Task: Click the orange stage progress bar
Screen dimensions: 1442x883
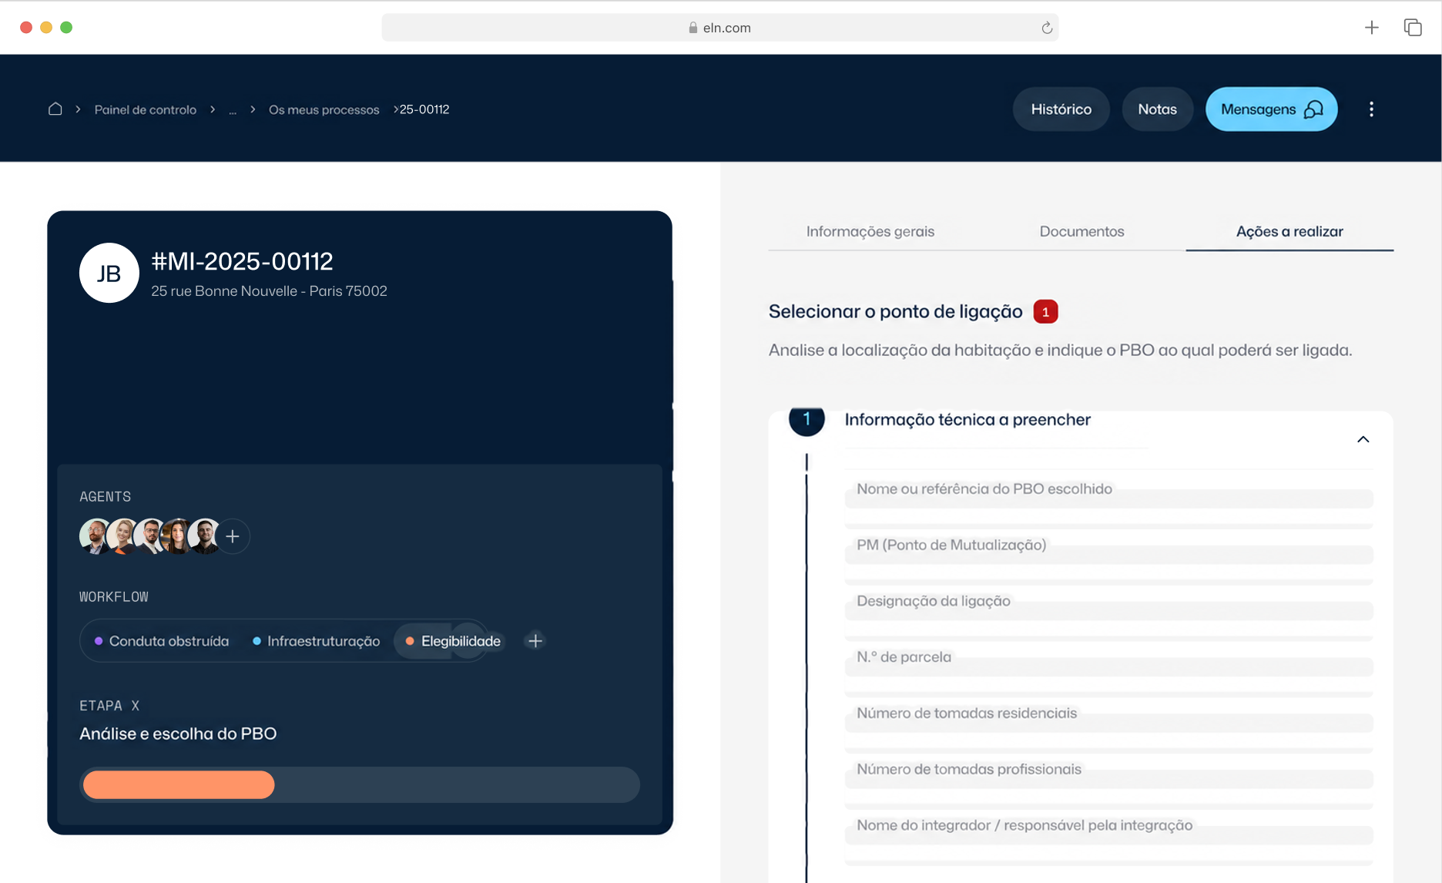Action: coord(179,784)
